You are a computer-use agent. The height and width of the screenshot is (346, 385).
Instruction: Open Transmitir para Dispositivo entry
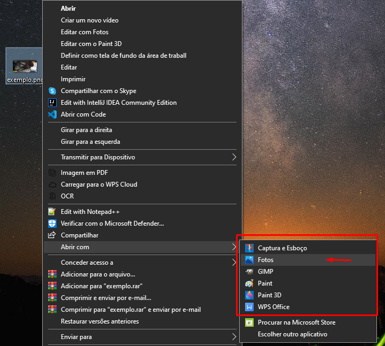(143, 157)
